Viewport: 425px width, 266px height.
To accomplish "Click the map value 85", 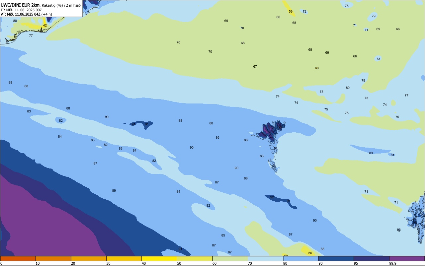I will click(223, 235).
